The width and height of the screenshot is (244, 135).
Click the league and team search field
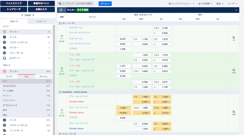(76, 3)
